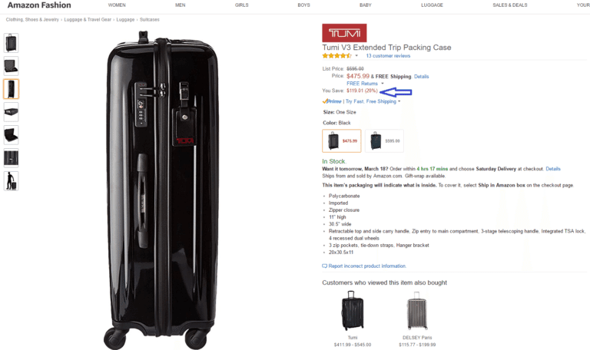The width and height of the screenshot is (590, 350).
Task: Click the report incorrect info speech-bubble icon
Action: tap(324, 266)
